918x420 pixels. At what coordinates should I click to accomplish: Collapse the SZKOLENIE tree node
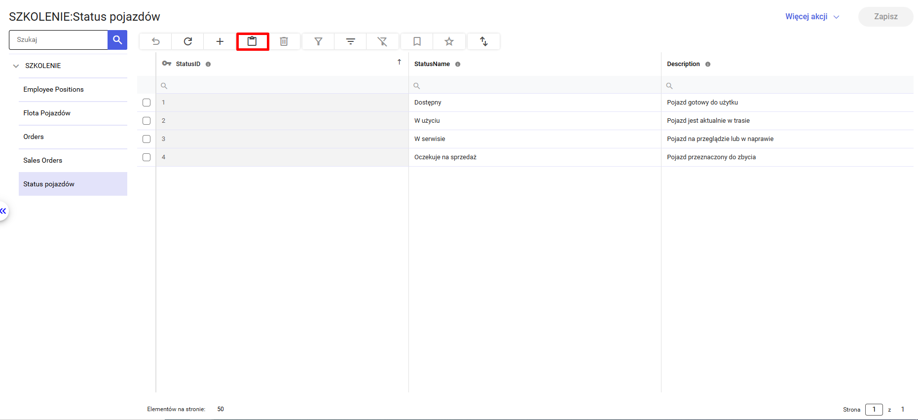16,66
